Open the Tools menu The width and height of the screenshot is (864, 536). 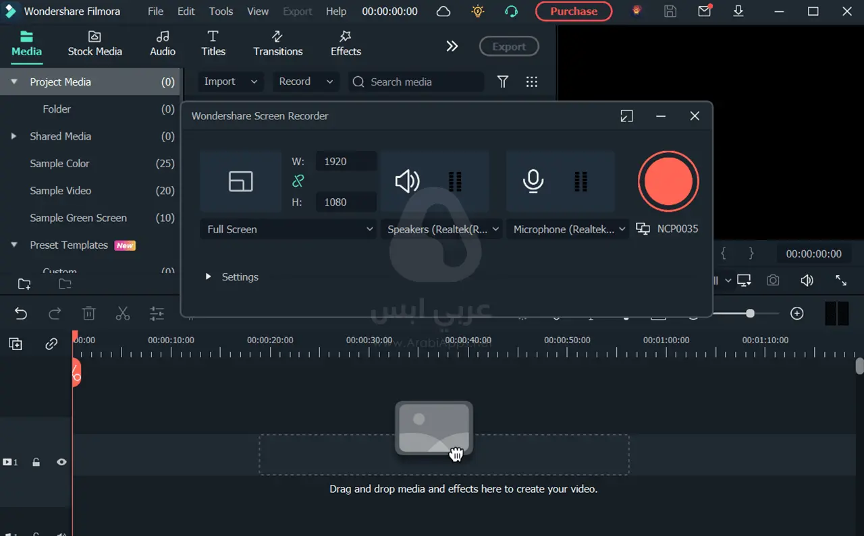[221, 11]
